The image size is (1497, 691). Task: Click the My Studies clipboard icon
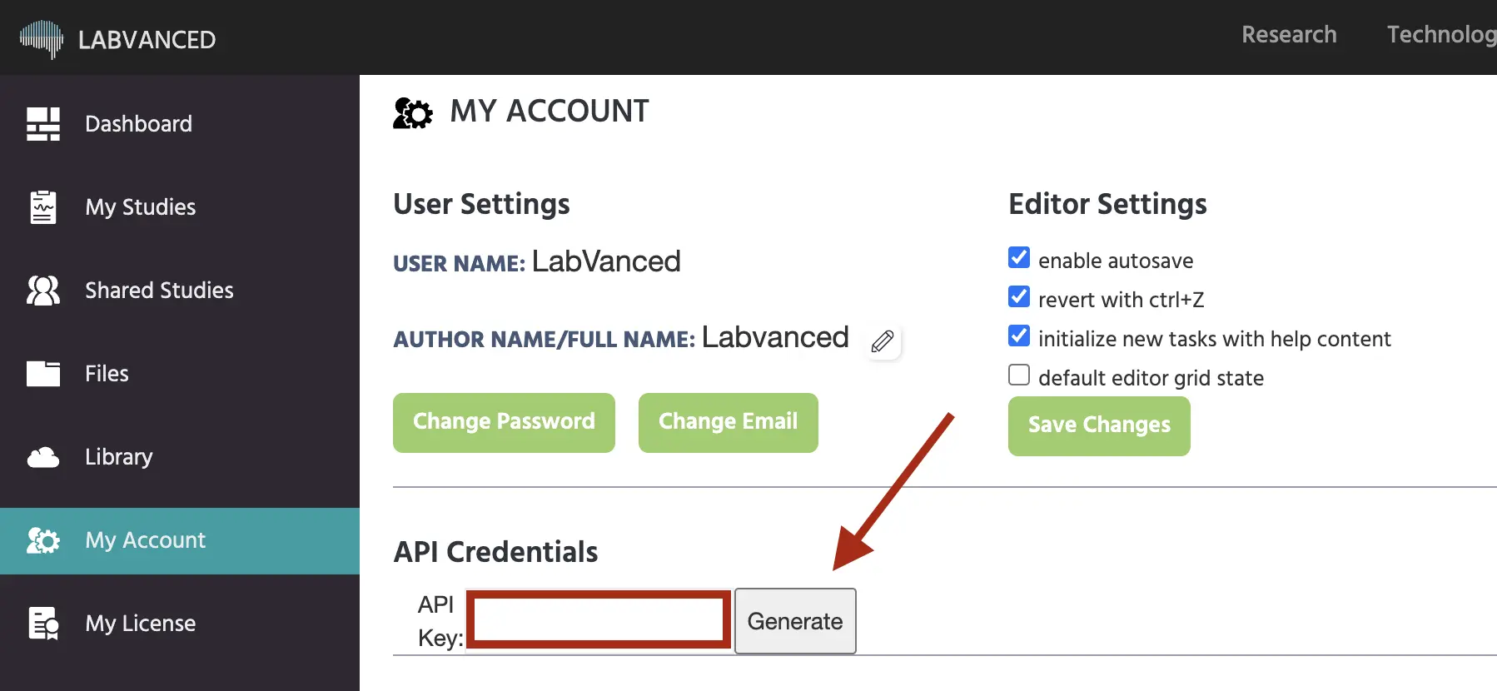(x=43, y=207)
